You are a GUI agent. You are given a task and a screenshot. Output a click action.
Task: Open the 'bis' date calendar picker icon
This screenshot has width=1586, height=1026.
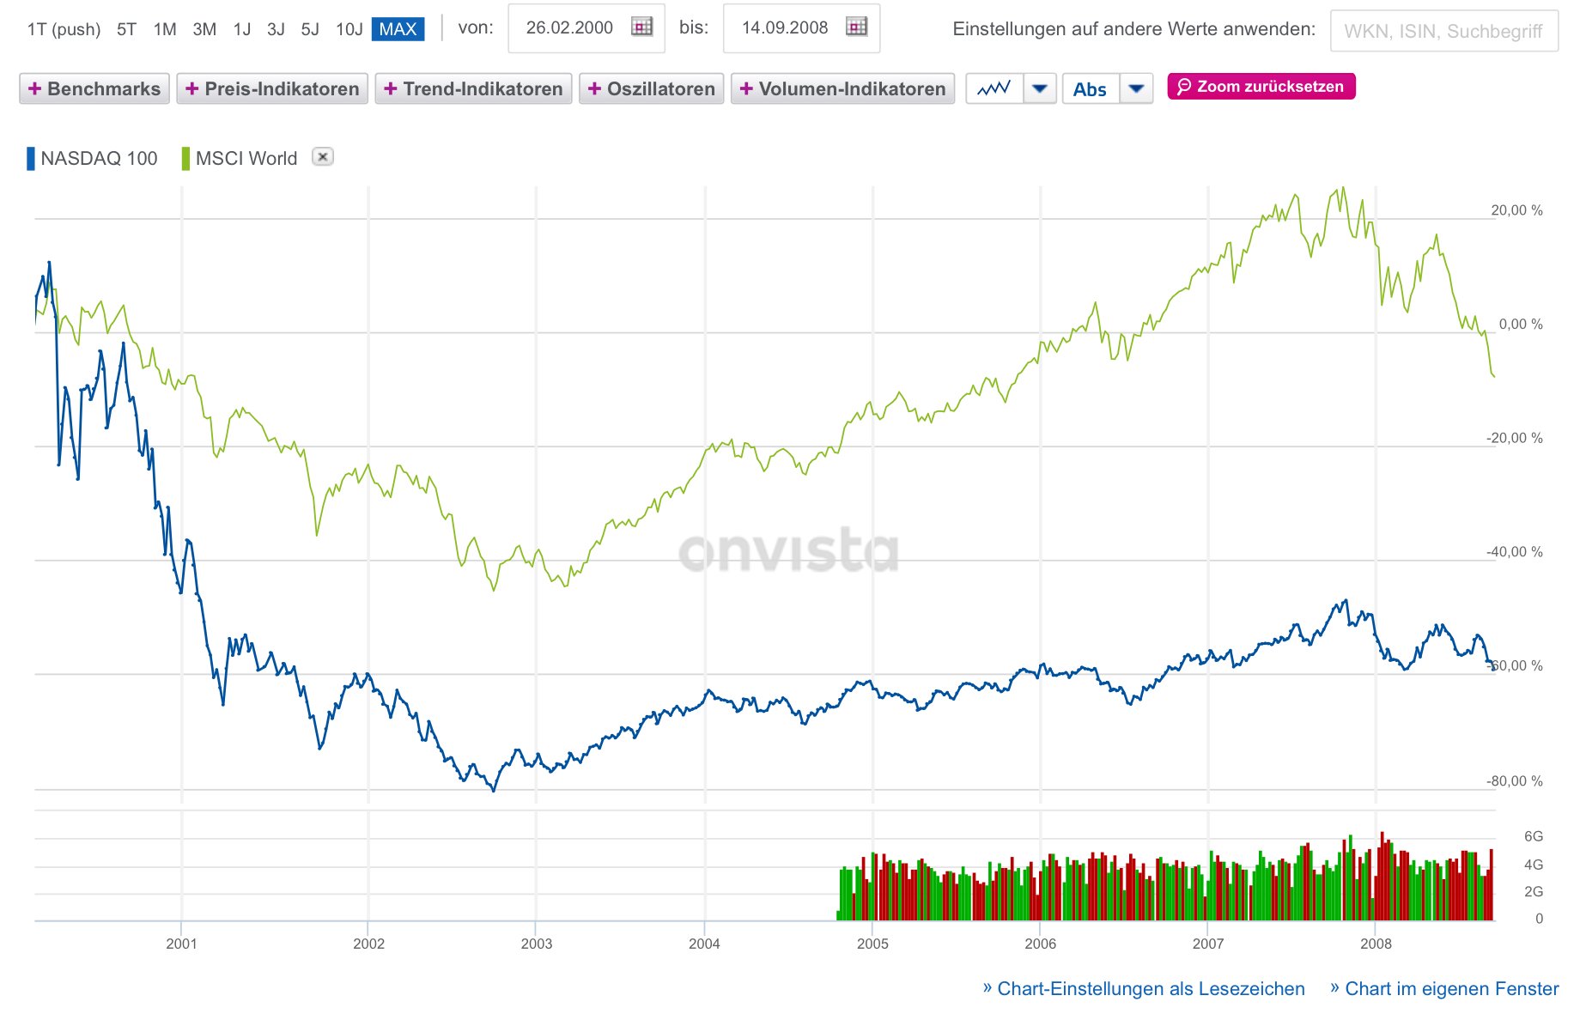click(856, 27)
